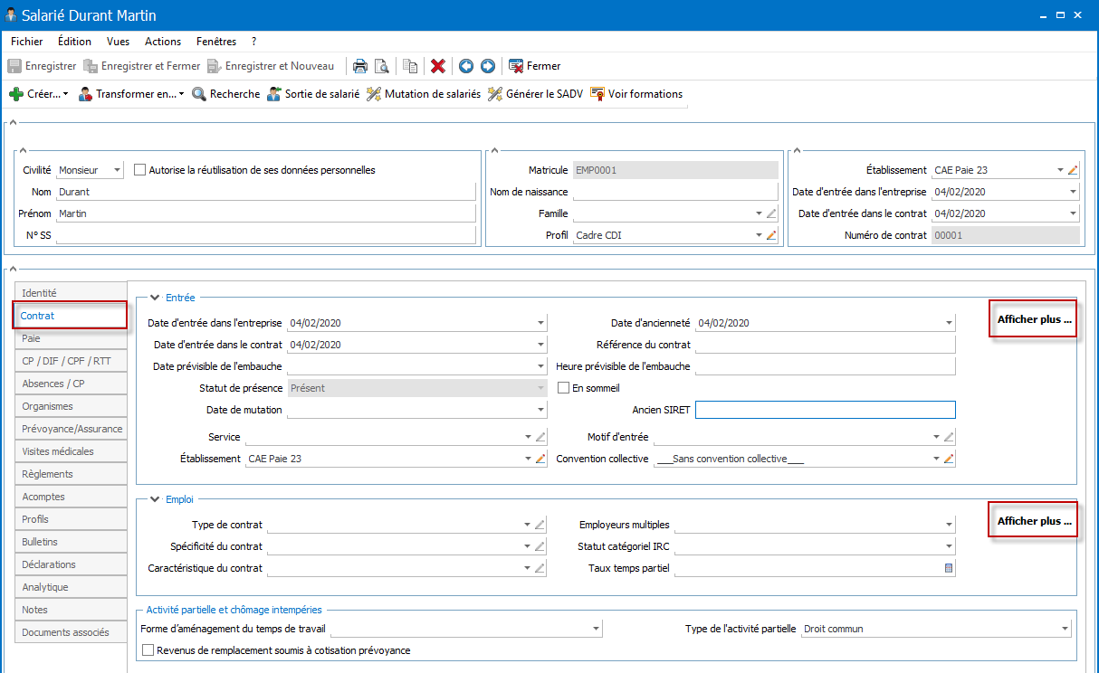Open Voir formations from the toolbar
This screenshot has width=1099, height=673.
point(636,94)
